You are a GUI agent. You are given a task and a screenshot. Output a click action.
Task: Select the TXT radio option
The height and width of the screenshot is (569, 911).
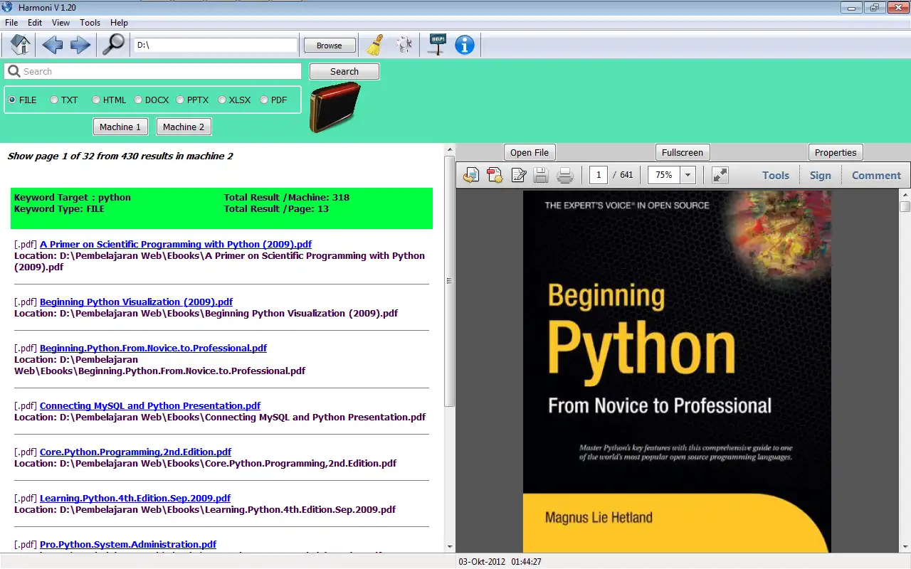64,100
